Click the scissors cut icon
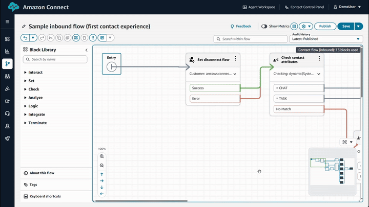This screenshot has width=369, height=207. [50, 37]
